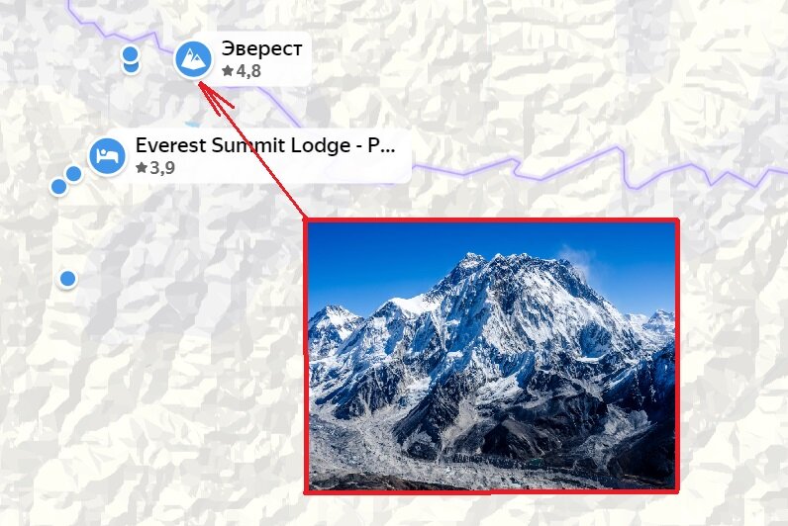This screenshot has height=526, width=788.
Task: Click the star icon beside rating 3,9
Action: [x=142, y=167]
